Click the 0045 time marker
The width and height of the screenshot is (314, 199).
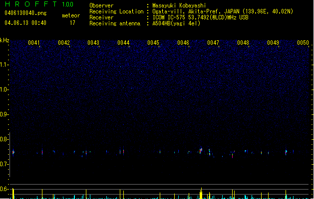coord(153,43)
